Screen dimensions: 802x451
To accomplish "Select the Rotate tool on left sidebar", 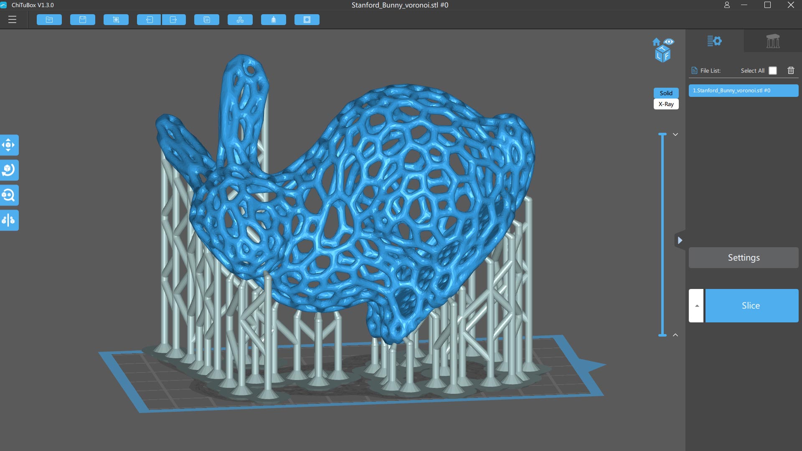I will point(9,170).
